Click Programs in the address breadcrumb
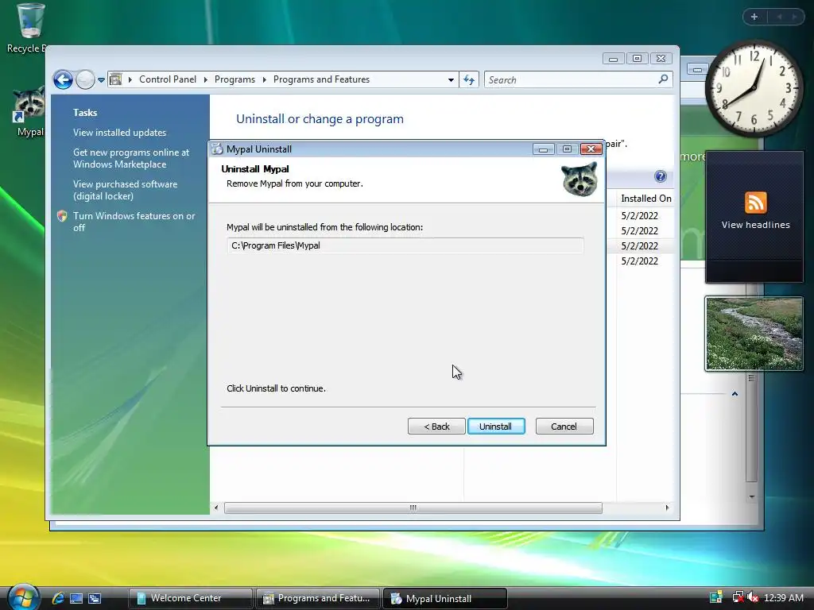814x610 pixels. pyautogui.click(x=235, y=79)
